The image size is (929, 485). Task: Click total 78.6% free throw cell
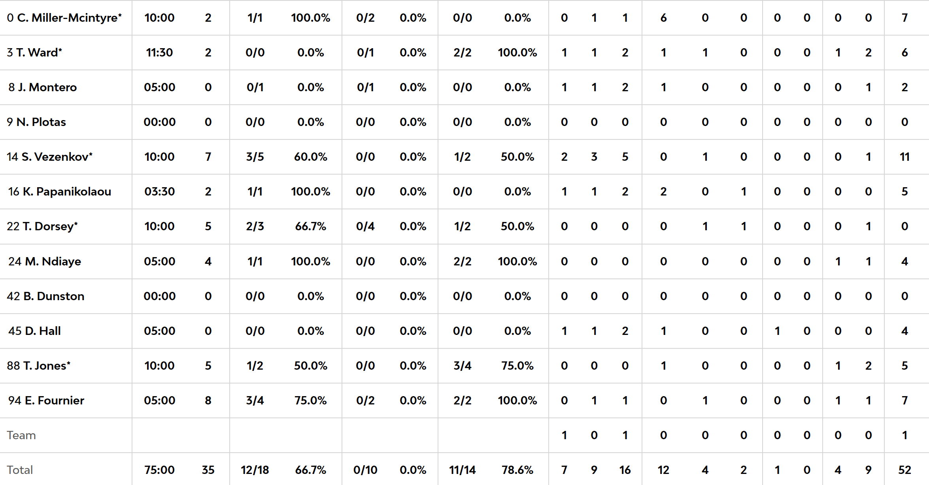517,470
